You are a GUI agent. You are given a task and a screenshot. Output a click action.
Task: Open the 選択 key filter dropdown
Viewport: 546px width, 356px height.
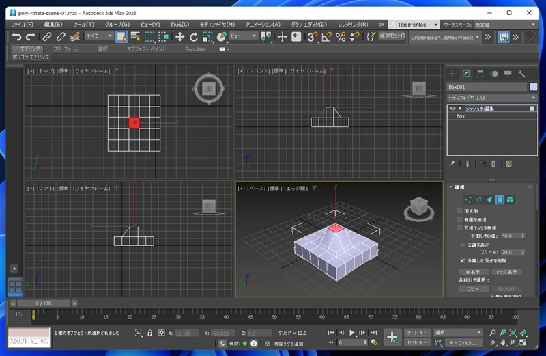tap(458, 333)
